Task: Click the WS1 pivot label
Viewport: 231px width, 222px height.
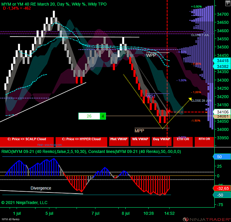Action: pyautogui.click(x=151, y=96)
